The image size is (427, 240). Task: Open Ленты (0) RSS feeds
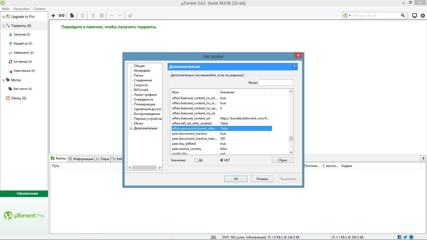(x=19, y=98)
